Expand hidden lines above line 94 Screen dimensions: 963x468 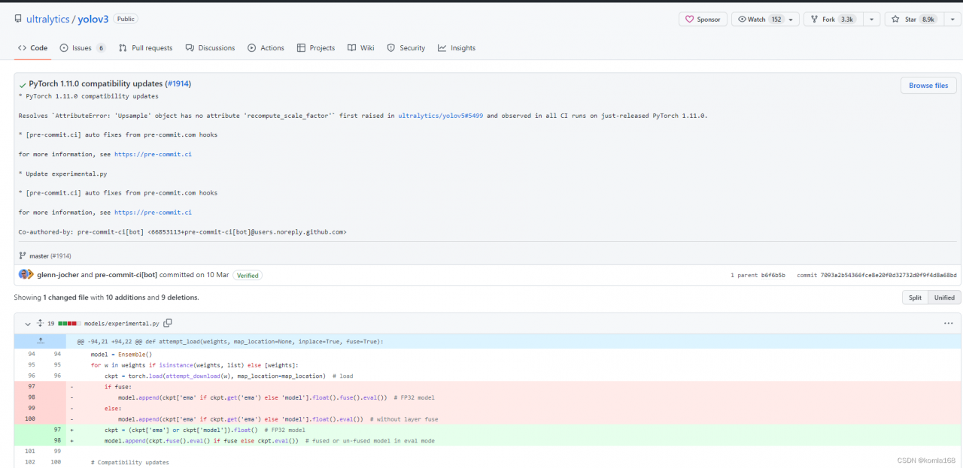pyautogui.click(x=41, y=341)
